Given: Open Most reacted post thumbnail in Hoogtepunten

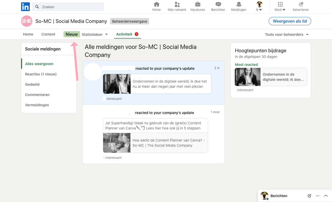Looking at the screenshot, I should [248, 77].
